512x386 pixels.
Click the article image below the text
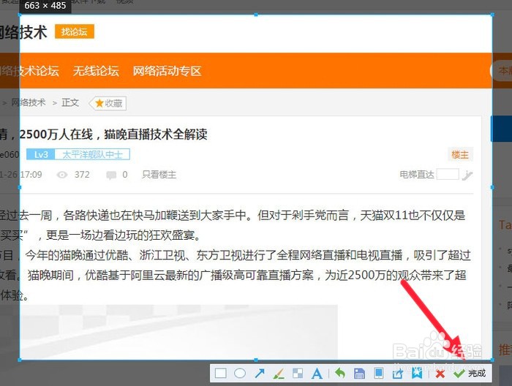point(179,332)
